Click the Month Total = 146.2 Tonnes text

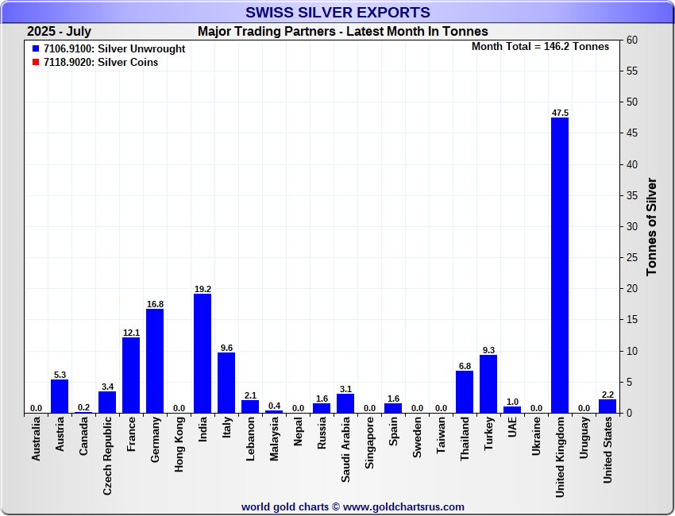pyautogui.click(x=540, y=47)
